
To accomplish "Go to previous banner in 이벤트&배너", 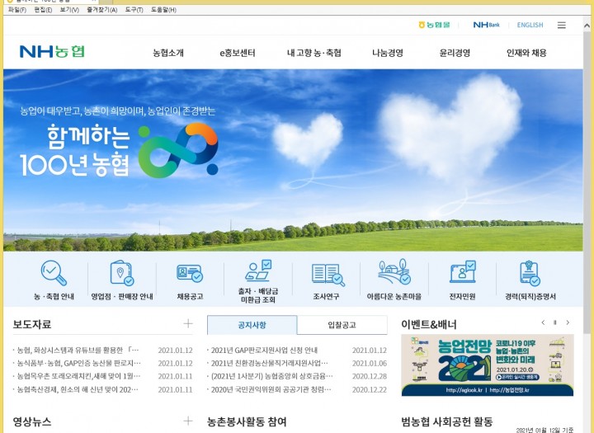I will tap(543, 322).
